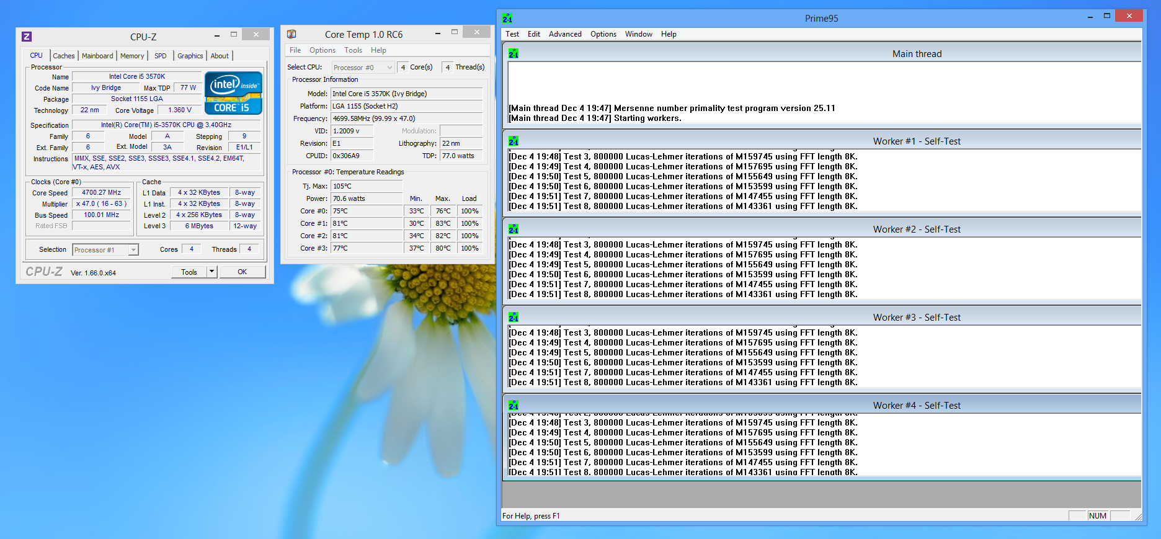Click the Core Voltage 1.360 V field
The image size is (1161, 539).
click(180, 110)
